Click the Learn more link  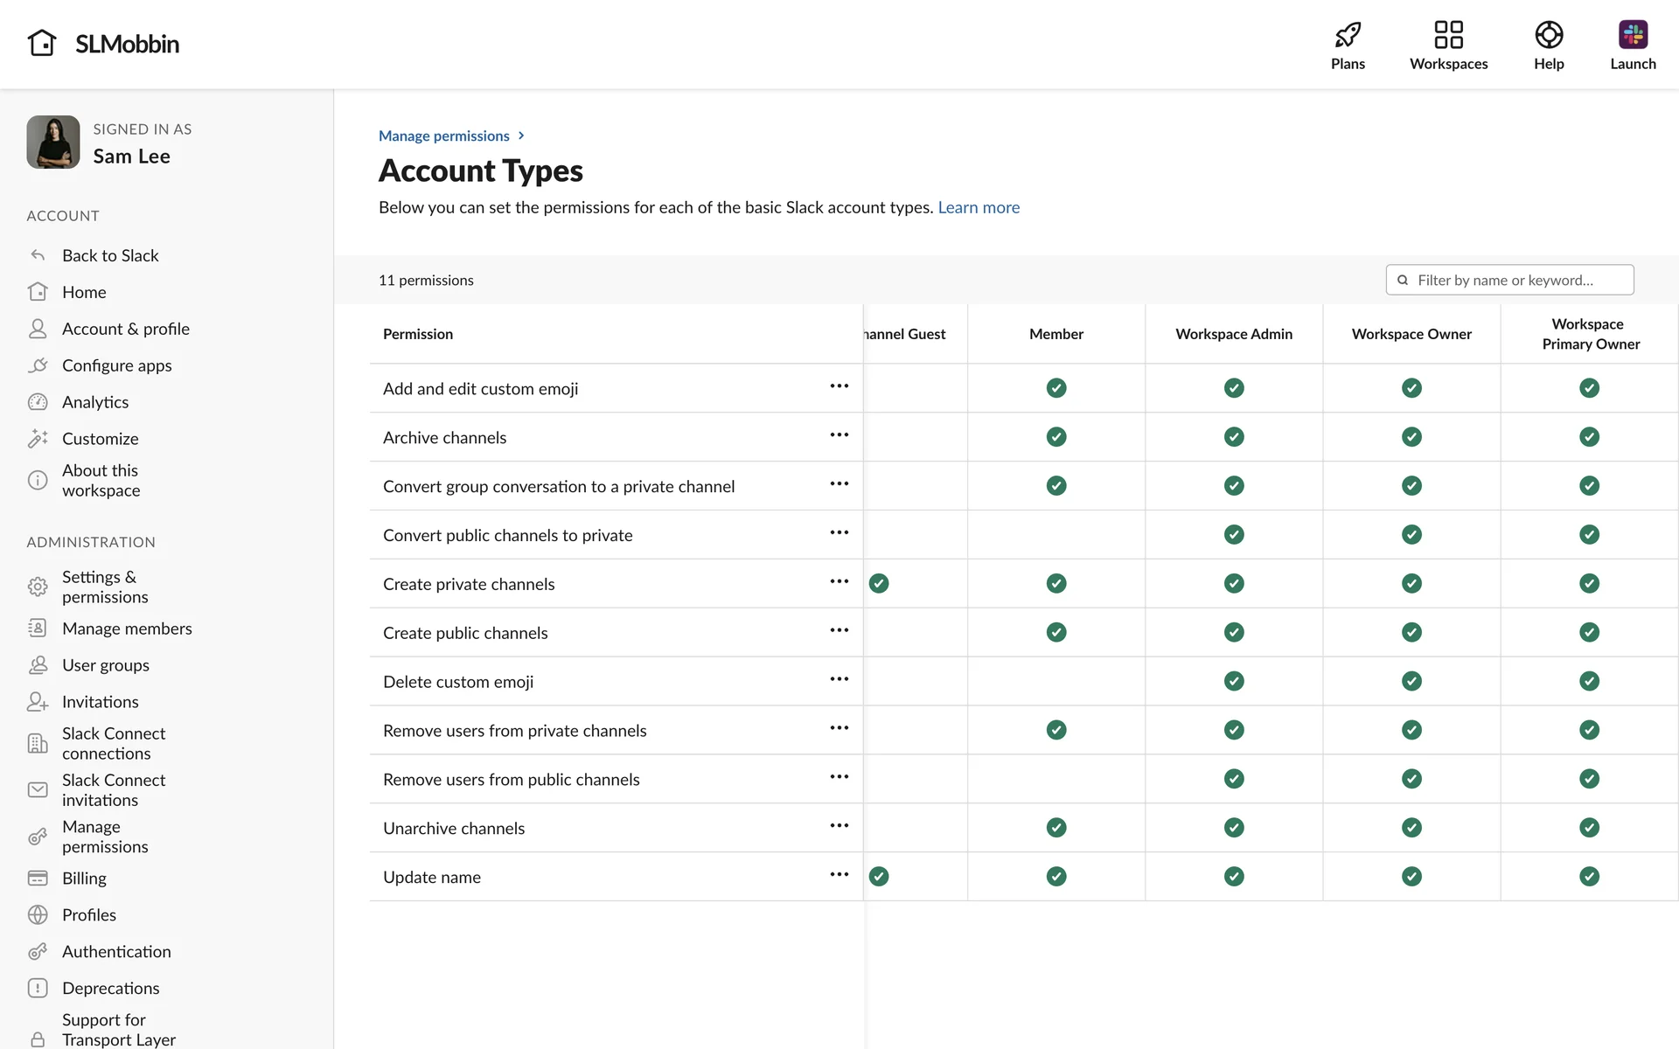point(979,207)
